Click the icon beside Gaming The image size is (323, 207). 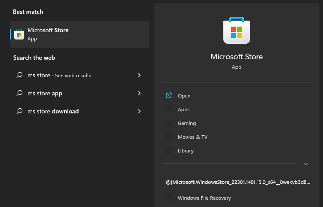(x=169, y=123)
